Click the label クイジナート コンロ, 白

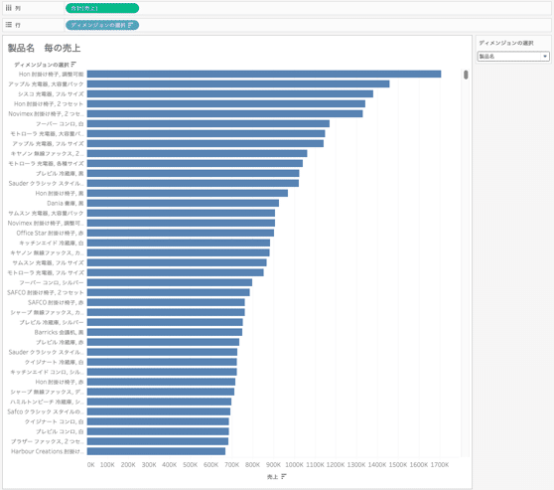[54, 421]
